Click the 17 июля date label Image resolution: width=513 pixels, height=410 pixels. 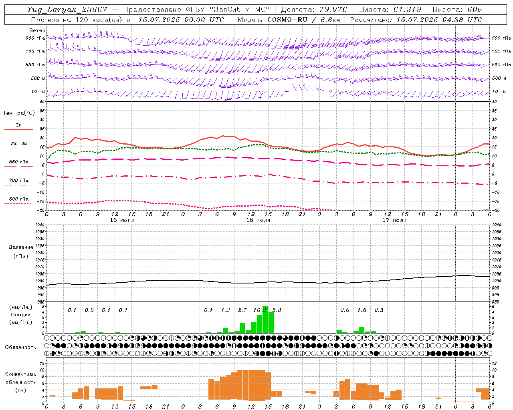tap(394, 220)
